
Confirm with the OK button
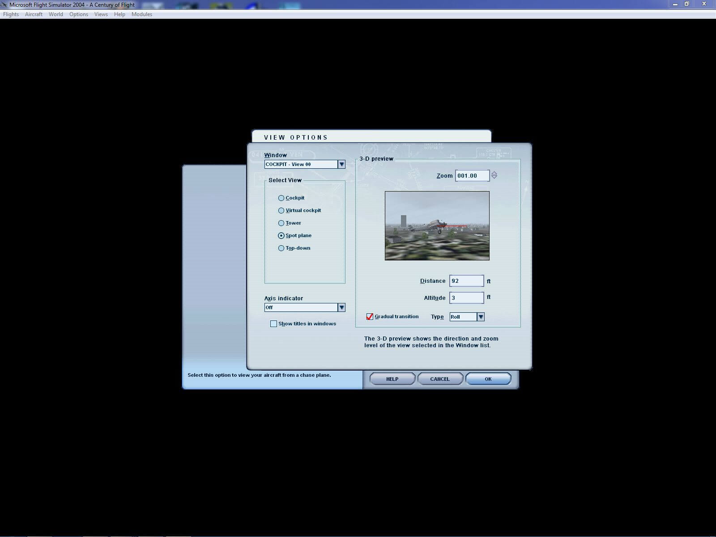point(488,379)
